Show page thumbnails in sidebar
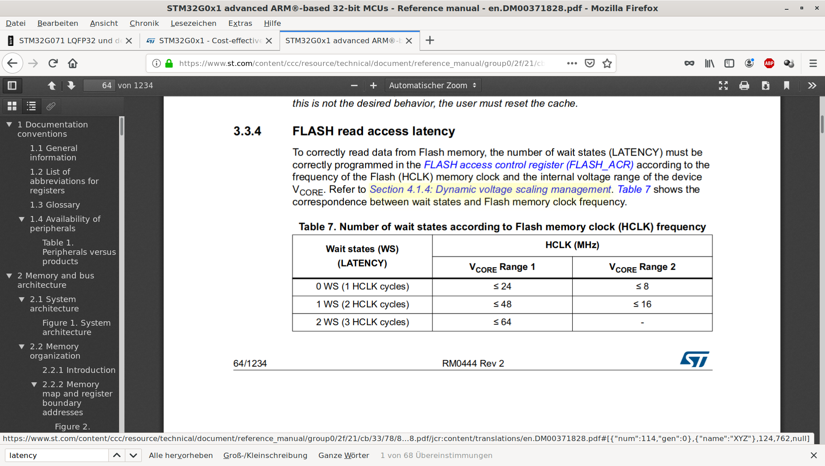 click(12, 106)
